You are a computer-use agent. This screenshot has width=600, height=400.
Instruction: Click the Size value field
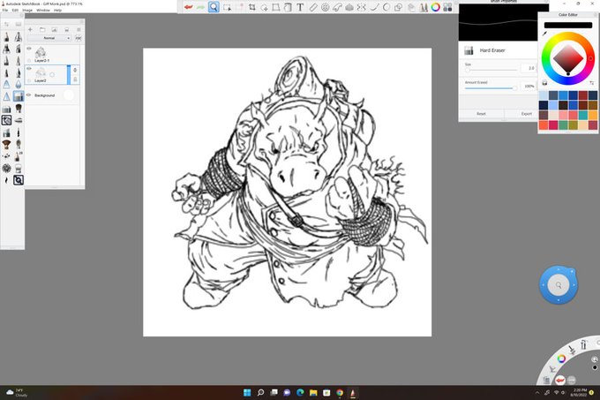point(528,68)
